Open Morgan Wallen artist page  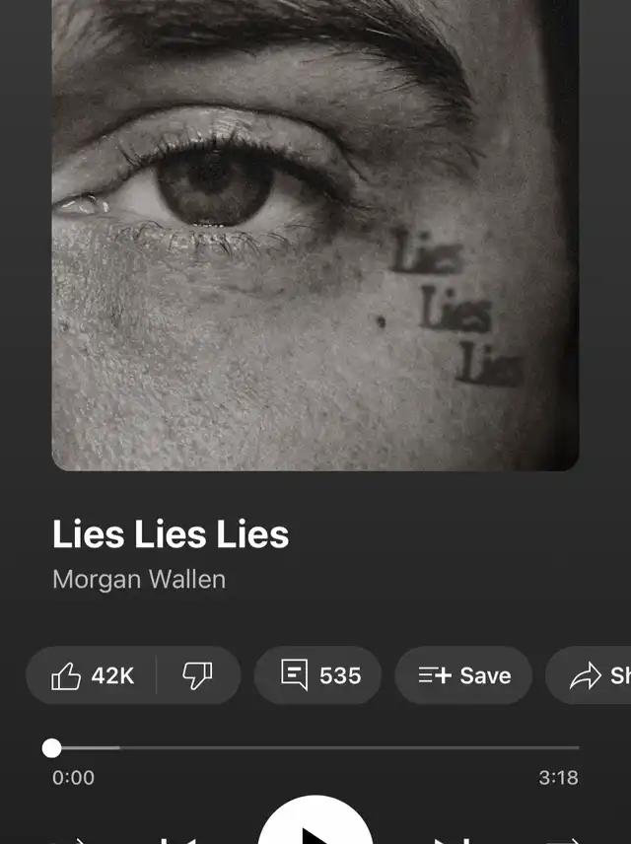139,580
